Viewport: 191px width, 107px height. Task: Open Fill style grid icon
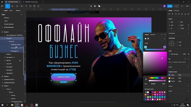[185, 59]
